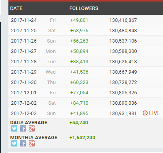Viewport: 163px width, 153px height.
Task: Share Monthly Average on Google Plus
Action: tap(32, 143)
